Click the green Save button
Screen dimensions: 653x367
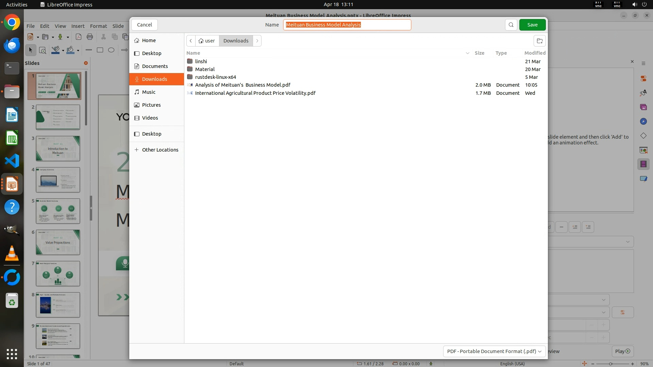tap(532, 25)
